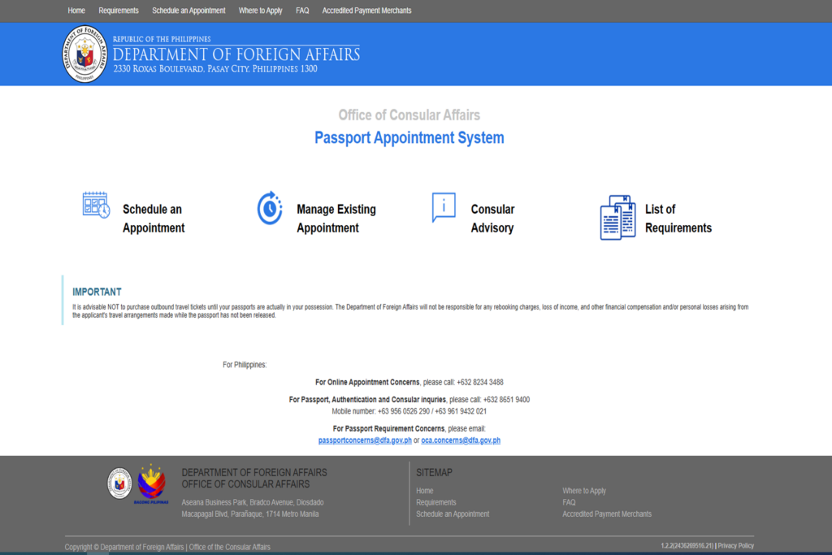Click the version number 1.2.2 text
The height and width of the screenshot is (555, 832).
pos(687,545)
